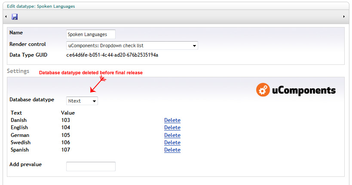Click the 'Database datatype' label
352x185 pixels.
click(32, 100)
